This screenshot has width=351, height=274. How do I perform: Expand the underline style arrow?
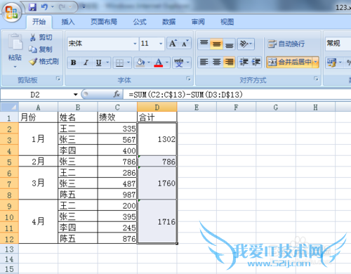pos(107,63)
